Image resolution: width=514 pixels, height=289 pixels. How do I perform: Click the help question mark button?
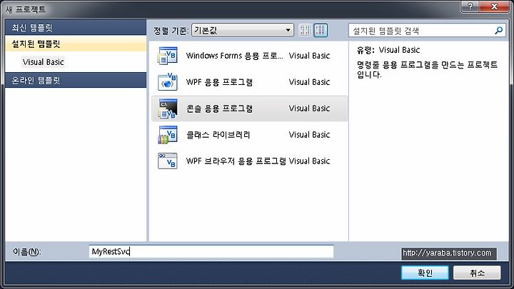(470, 6)
